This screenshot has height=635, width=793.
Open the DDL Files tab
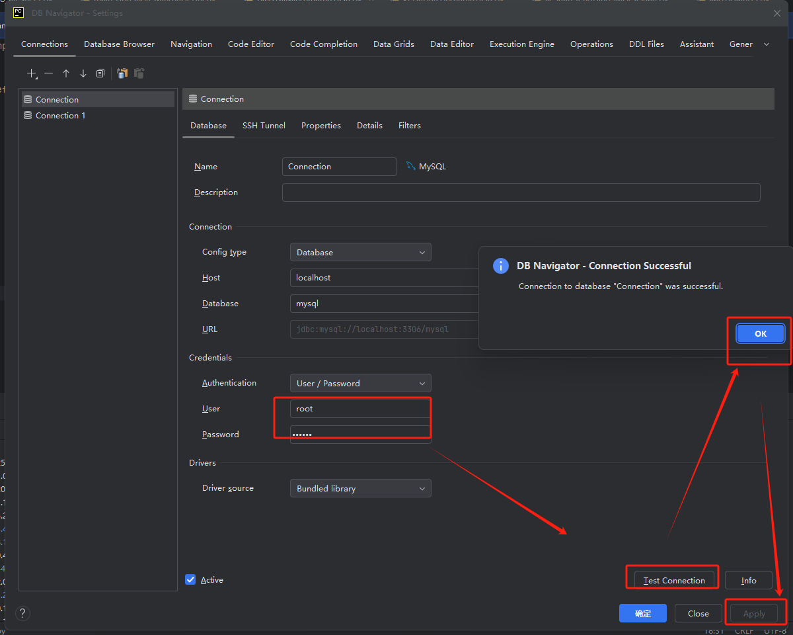pos(646,44)
